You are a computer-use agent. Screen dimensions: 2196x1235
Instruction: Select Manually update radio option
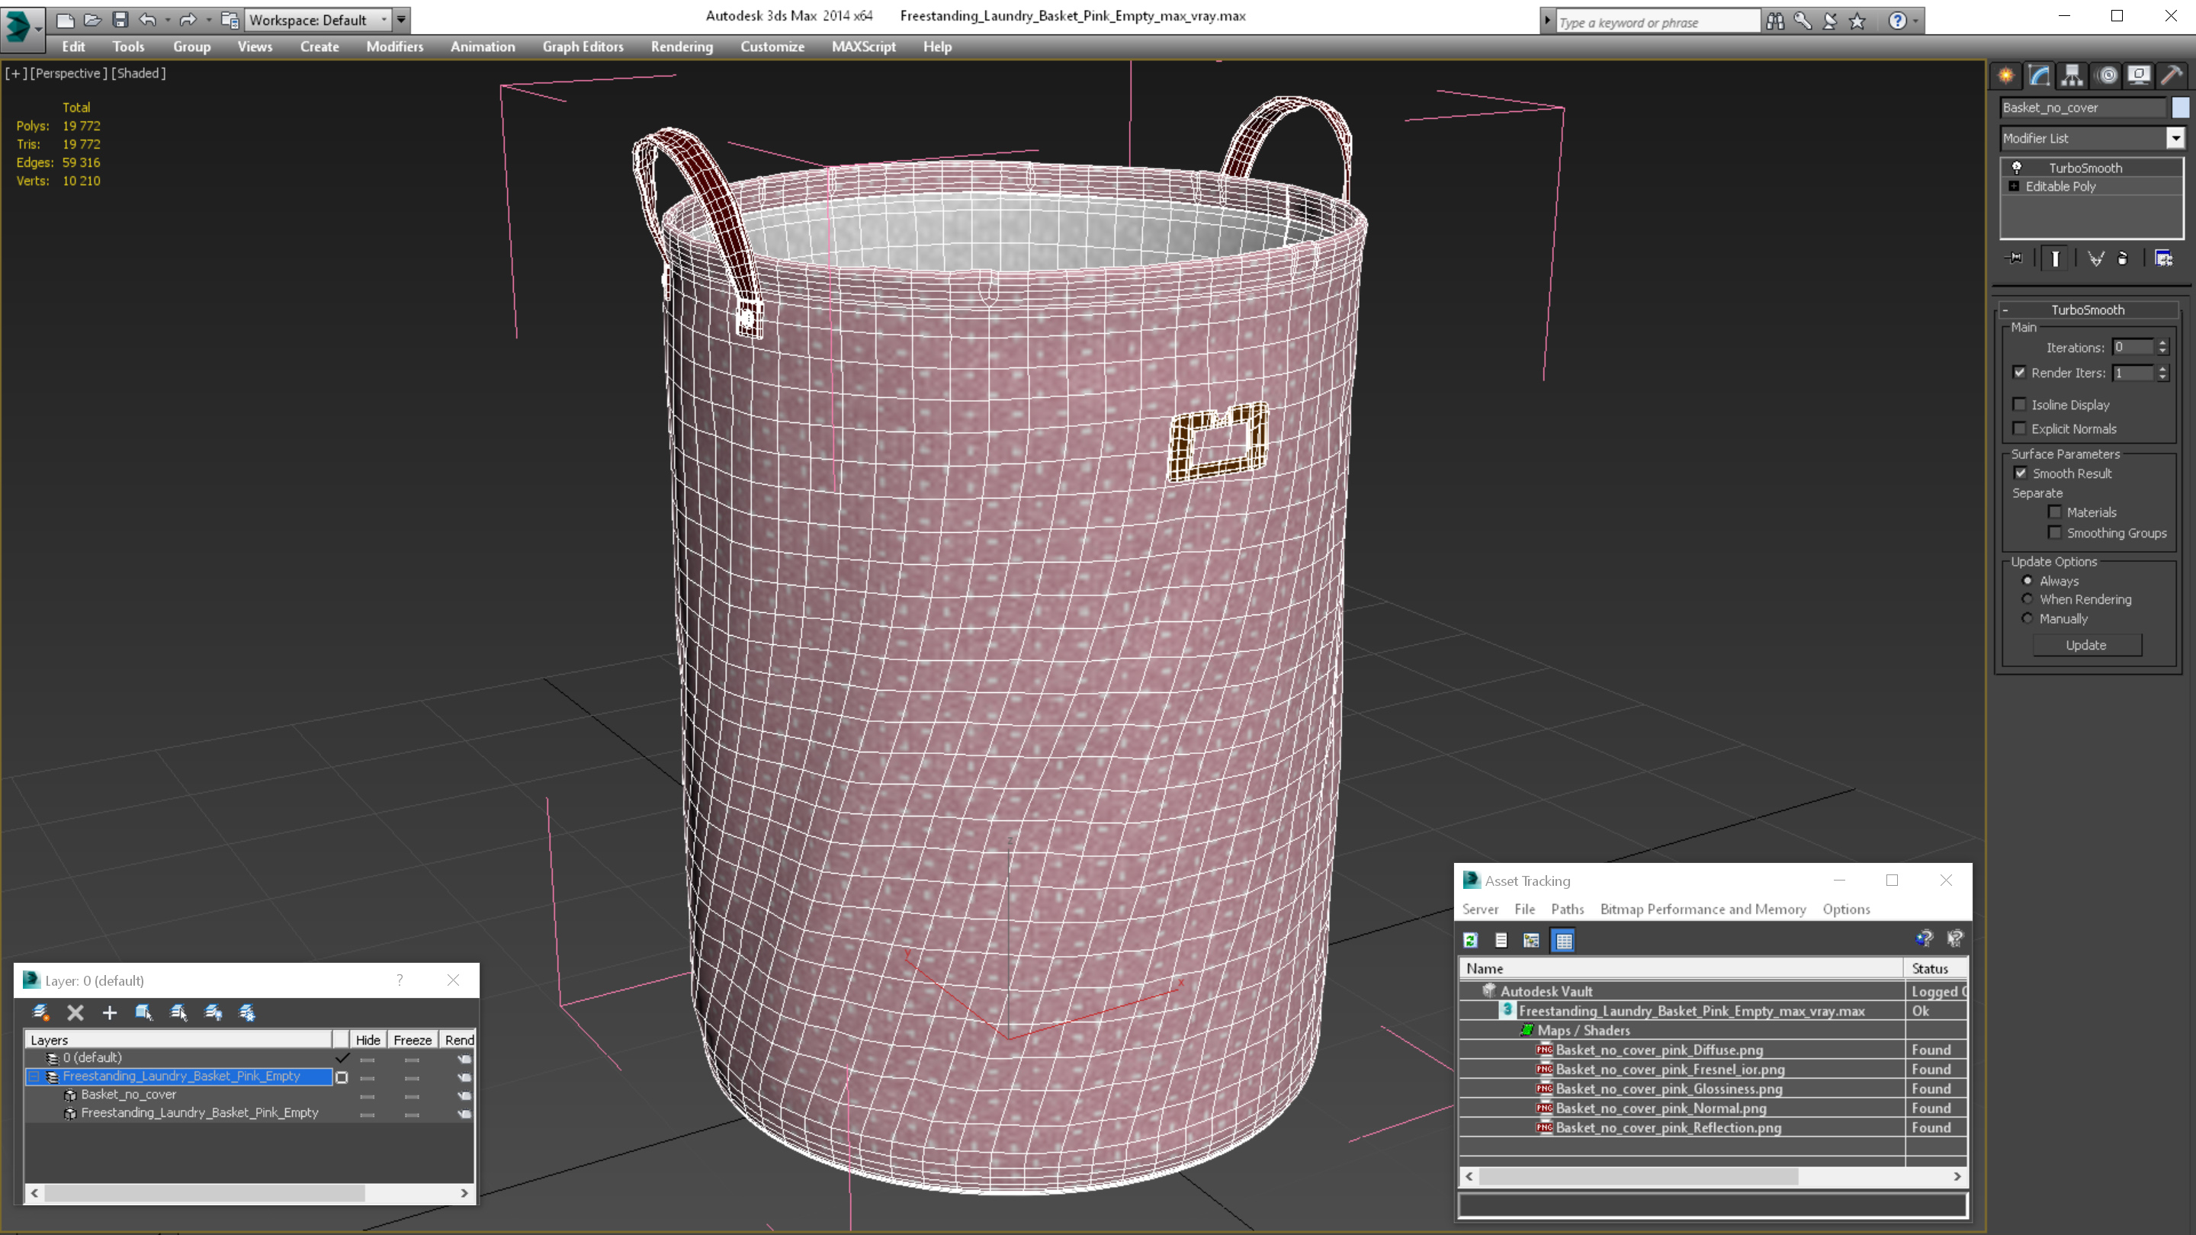(2027, 618)
